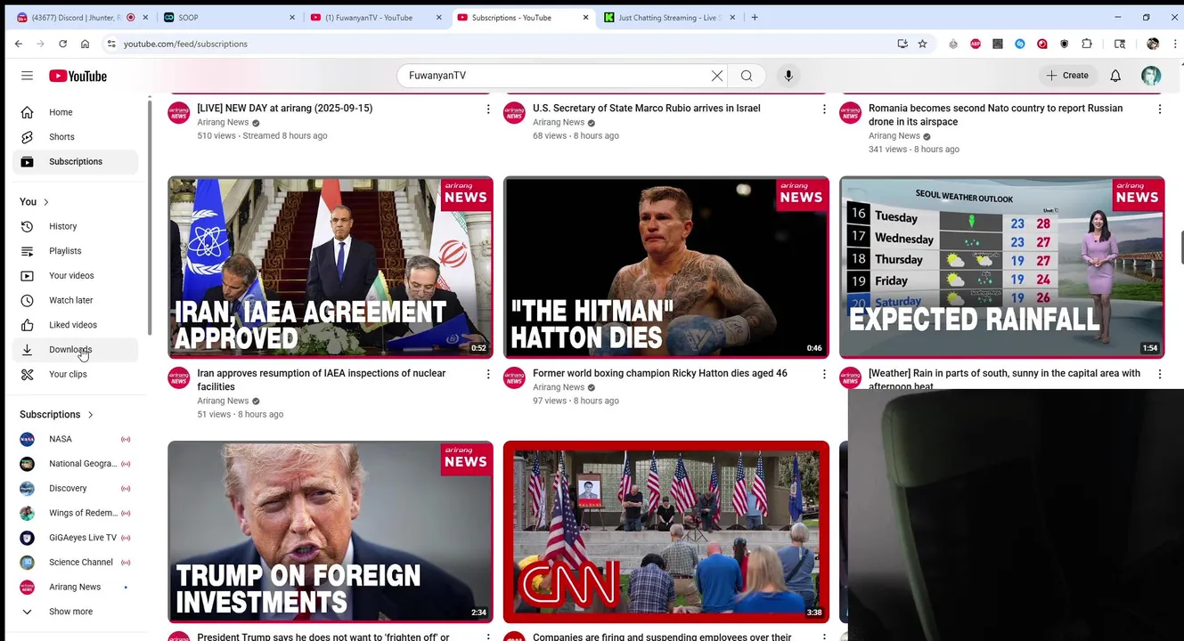
Task: Switch to Discord browser tab
Action: (x=82, y=17)
